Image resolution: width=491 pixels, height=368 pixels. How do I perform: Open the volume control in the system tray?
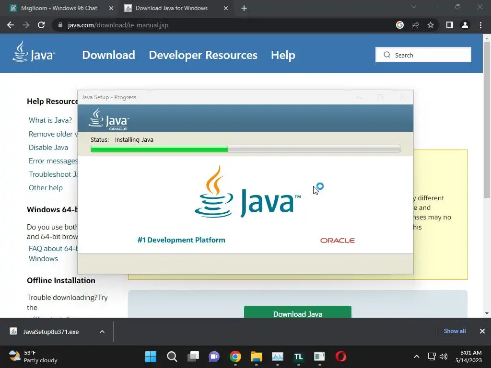tap(444, 356)
